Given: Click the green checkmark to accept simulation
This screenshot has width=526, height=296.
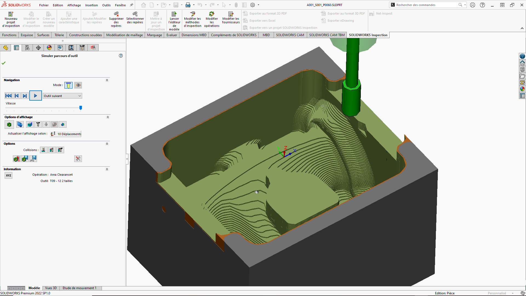Looking at the screenshot, I should coord(4,63).
